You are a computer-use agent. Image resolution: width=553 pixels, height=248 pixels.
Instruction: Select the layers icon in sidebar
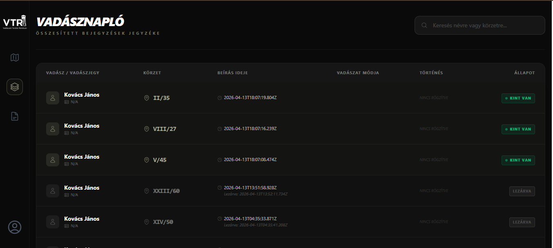point(15,87)
